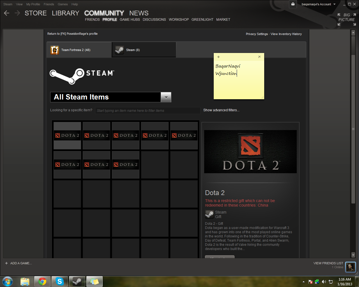Open File Explorer from taskbar
Screen dimensions: 359x287
[x=25, y=281]
